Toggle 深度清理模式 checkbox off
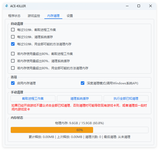159x150 pixels. [x=83, y=83]
